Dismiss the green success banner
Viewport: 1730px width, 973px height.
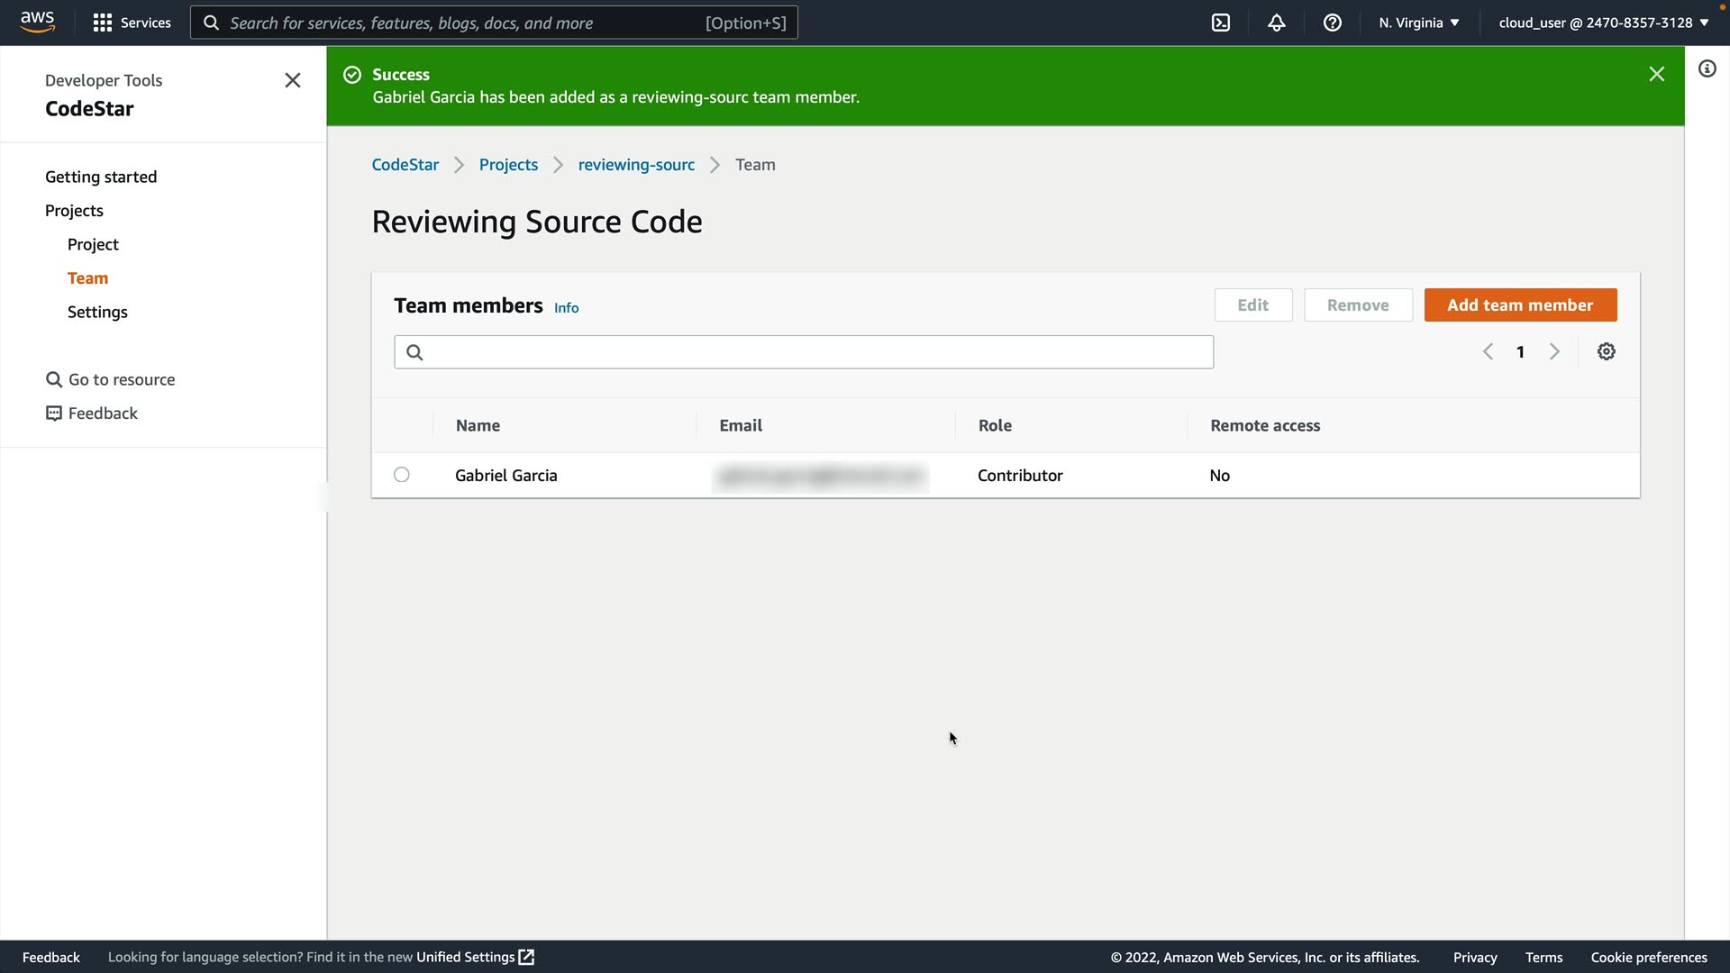[1656, 75]
